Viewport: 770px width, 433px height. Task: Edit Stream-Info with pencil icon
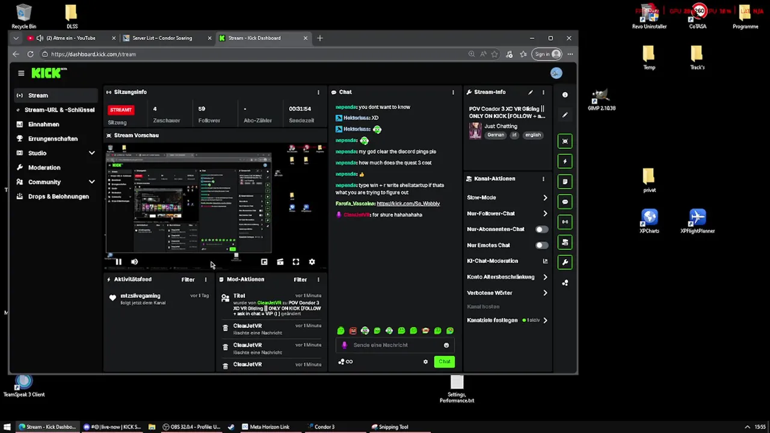tap(531, 92)
